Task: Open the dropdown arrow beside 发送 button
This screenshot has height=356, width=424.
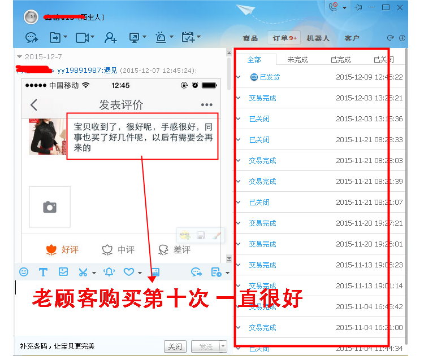Action: (x=223, y=346)
